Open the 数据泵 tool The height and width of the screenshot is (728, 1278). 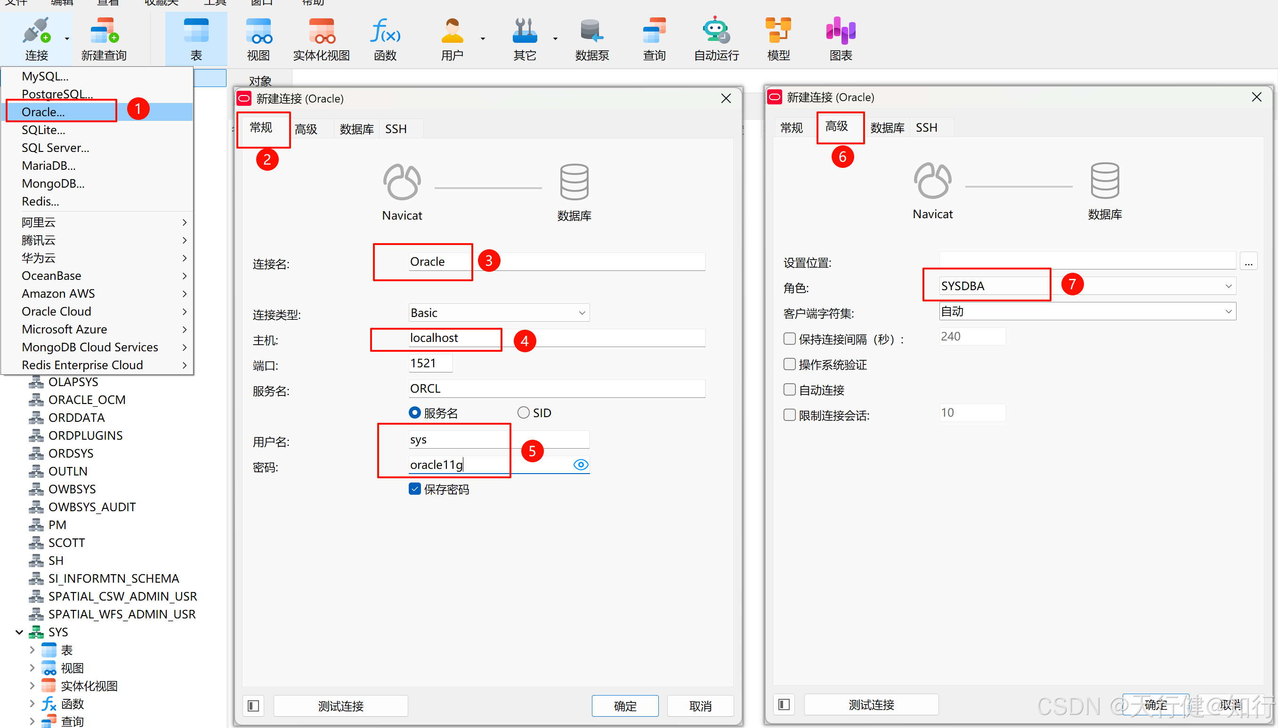coord(592,38)
